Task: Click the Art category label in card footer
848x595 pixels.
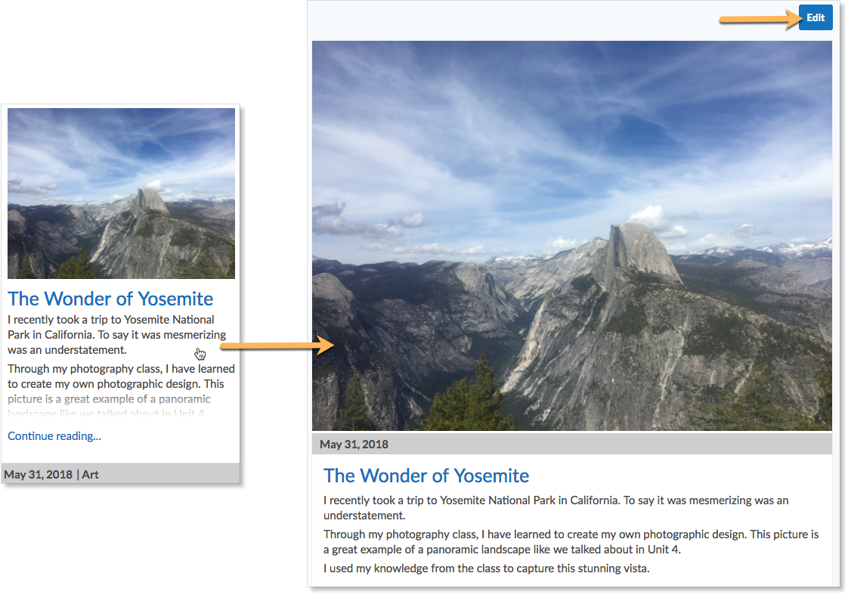Action: point(90,474)
